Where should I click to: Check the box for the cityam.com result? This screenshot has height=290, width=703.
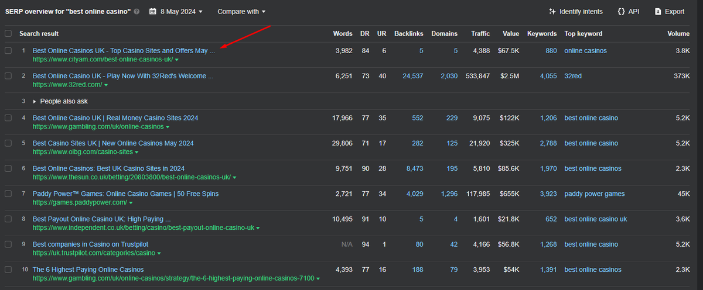click(x=8, y=51)
